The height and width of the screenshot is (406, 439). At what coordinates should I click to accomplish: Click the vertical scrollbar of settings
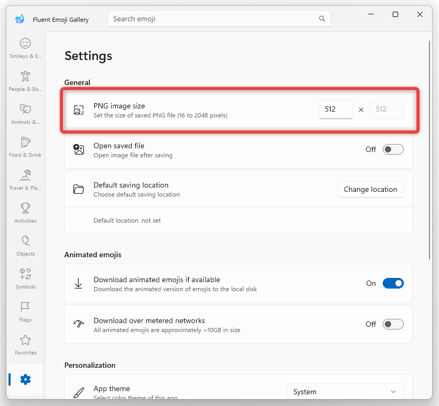click(429, 150)
